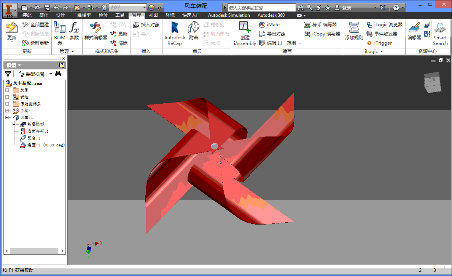452x276 pixels.
Task: Click the iMate tool
Action: coord(269,25)
